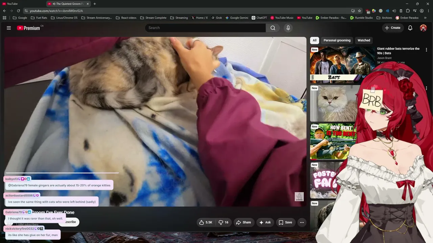Open the Giant rubber bats video thumbnail
Image resolution: width=433 pixels, height=243 pixels.
342,65
